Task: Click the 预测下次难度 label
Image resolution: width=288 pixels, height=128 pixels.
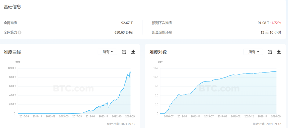Action: tap(162, 23)
